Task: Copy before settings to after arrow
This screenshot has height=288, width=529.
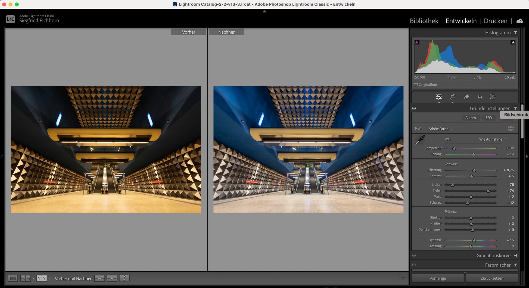Action: click(x=99, y=278)
